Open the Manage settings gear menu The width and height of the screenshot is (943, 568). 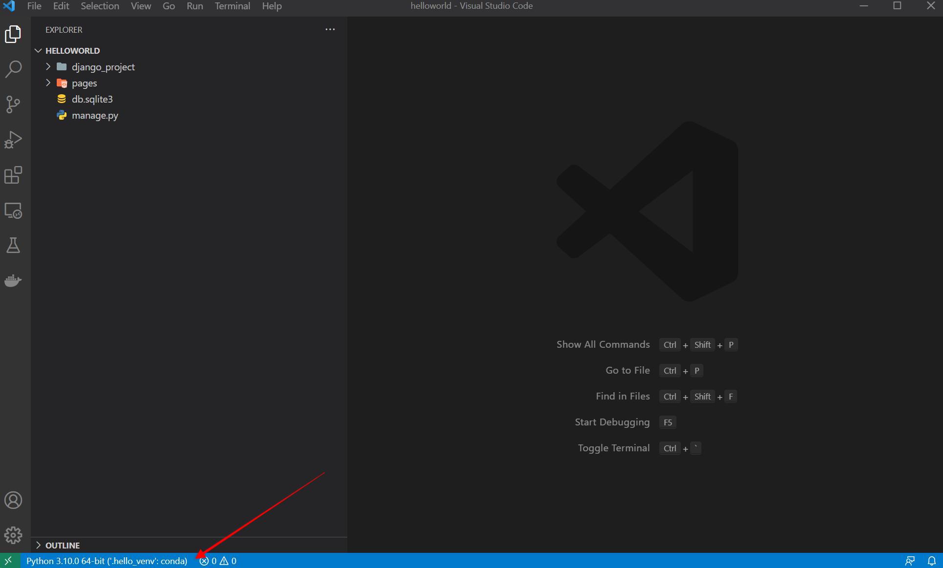pyautogui.click(x=13, y=535)
